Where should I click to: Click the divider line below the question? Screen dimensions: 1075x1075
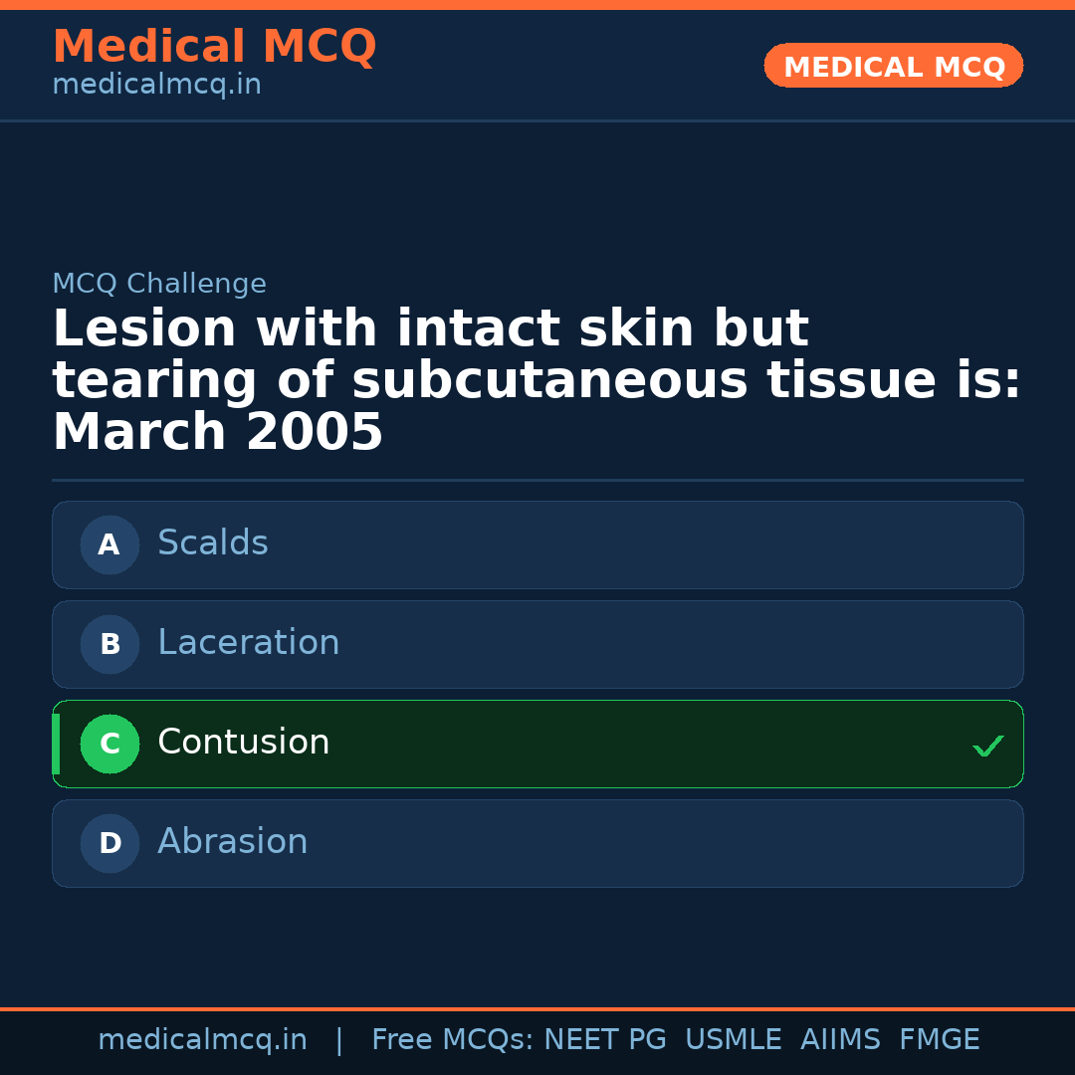(x=537, y=480)
